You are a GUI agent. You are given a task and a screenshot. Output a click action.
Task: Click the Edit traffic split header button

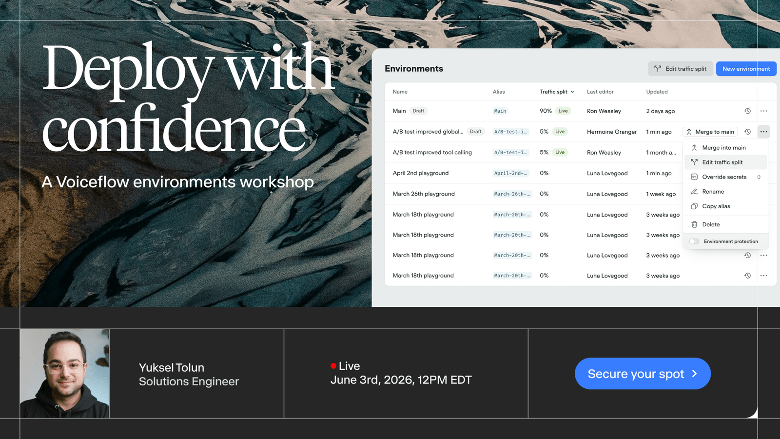(681, 69)
